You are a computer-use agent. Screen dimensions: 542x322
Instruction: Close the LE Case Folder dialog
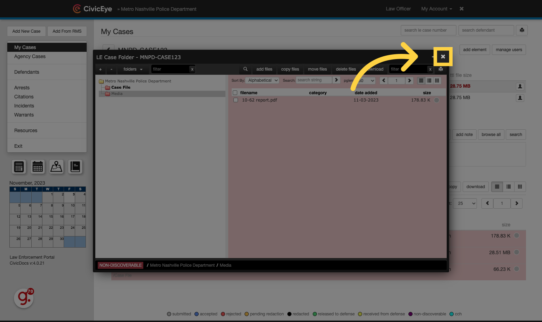pyautogui.click(x=443, y=57)
